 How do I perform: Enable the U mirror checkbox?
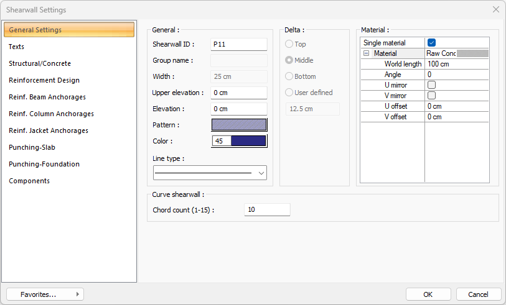[x=431, y=85]
